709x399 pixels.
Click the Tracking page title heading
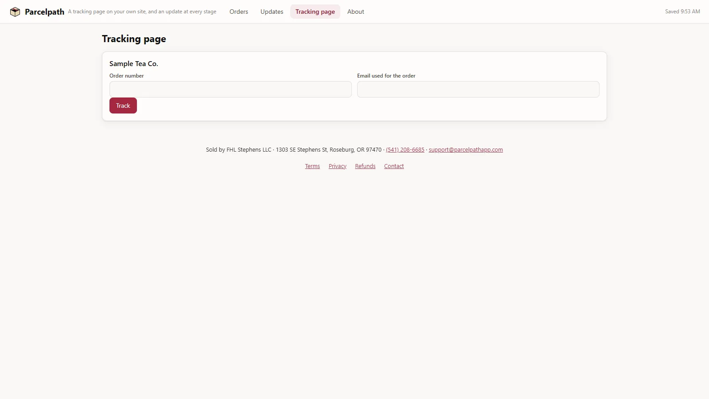click(134, 39)
